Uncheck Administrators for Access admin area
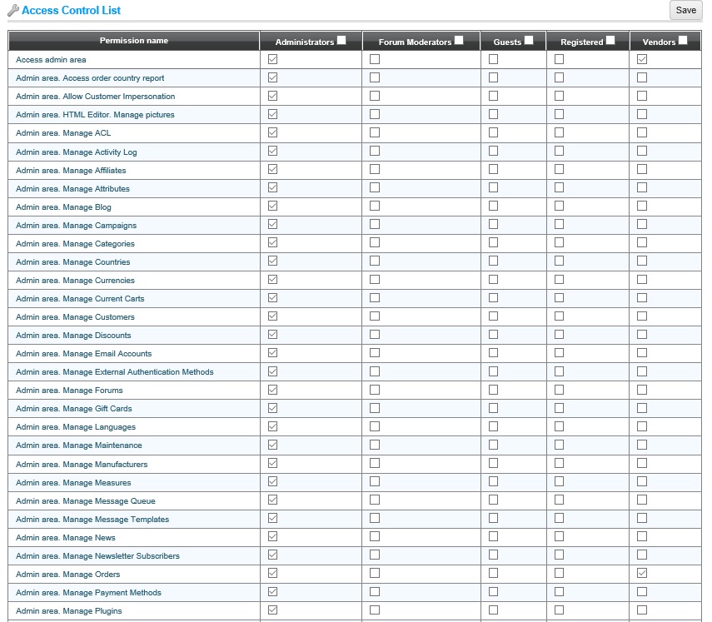712x622 pixels. coord(272,59)
